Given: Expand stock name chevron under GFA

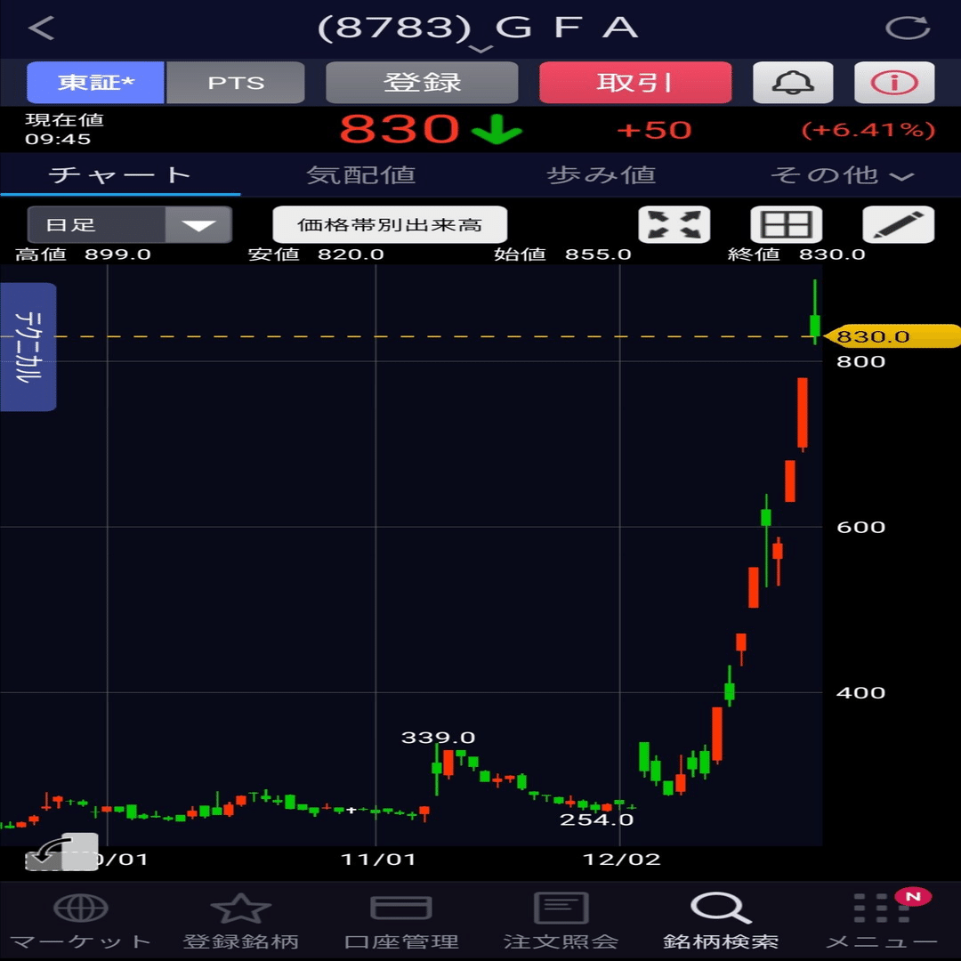Looking at the screenshot, I should click(481, 49).
